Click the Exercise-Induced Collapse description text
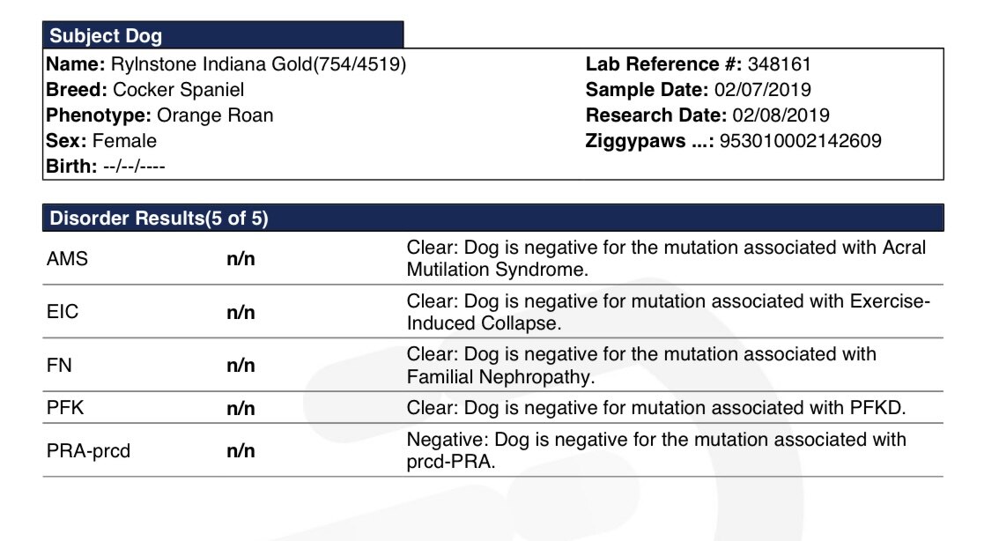 point(668,312)
